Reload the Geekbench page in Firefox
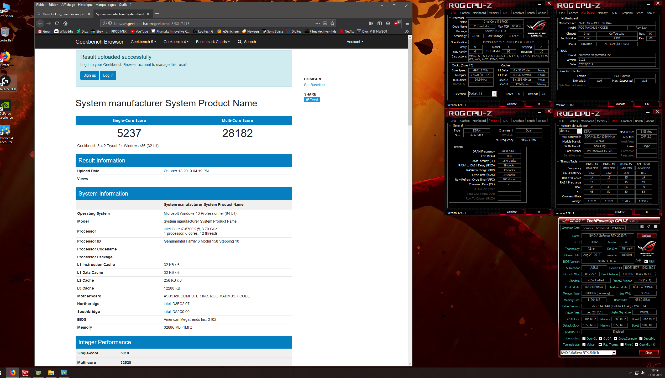 pos(57,23)
